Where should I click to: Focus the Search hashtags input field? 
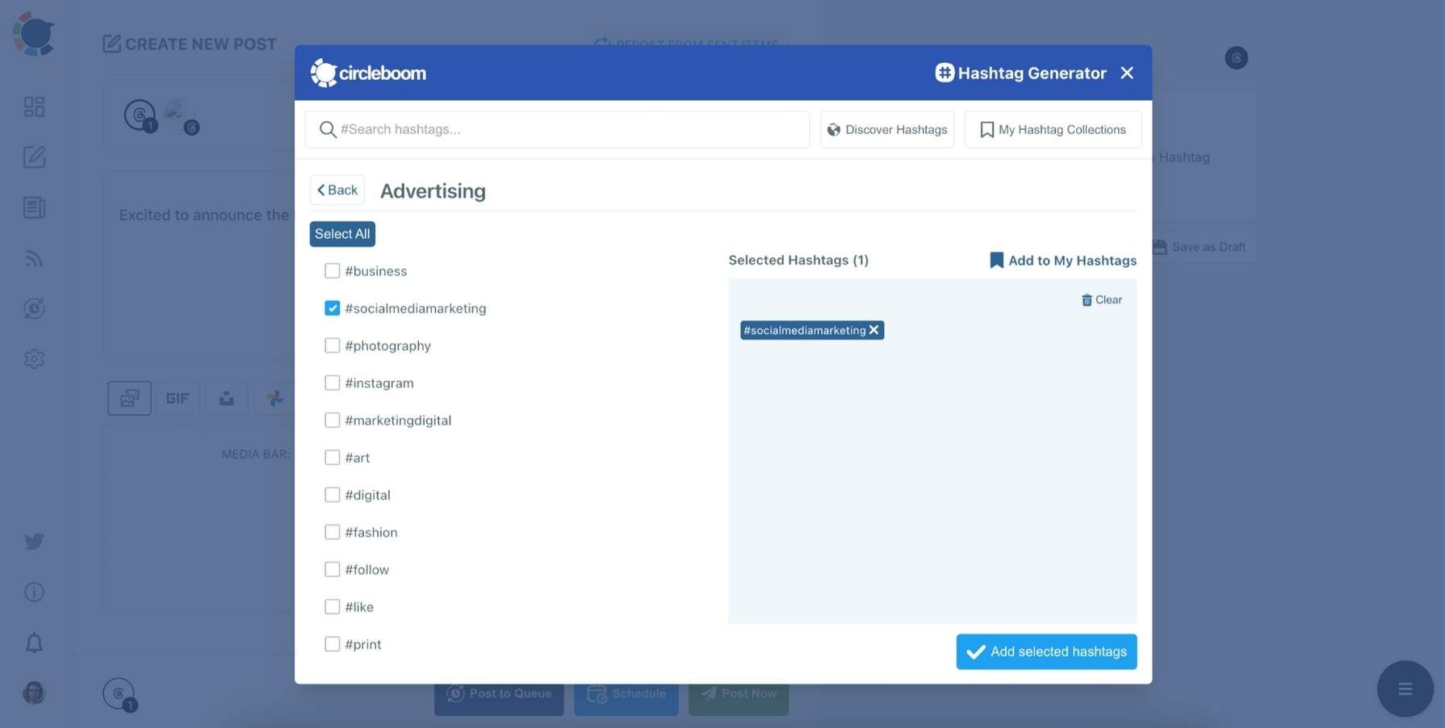click(557, 129)
